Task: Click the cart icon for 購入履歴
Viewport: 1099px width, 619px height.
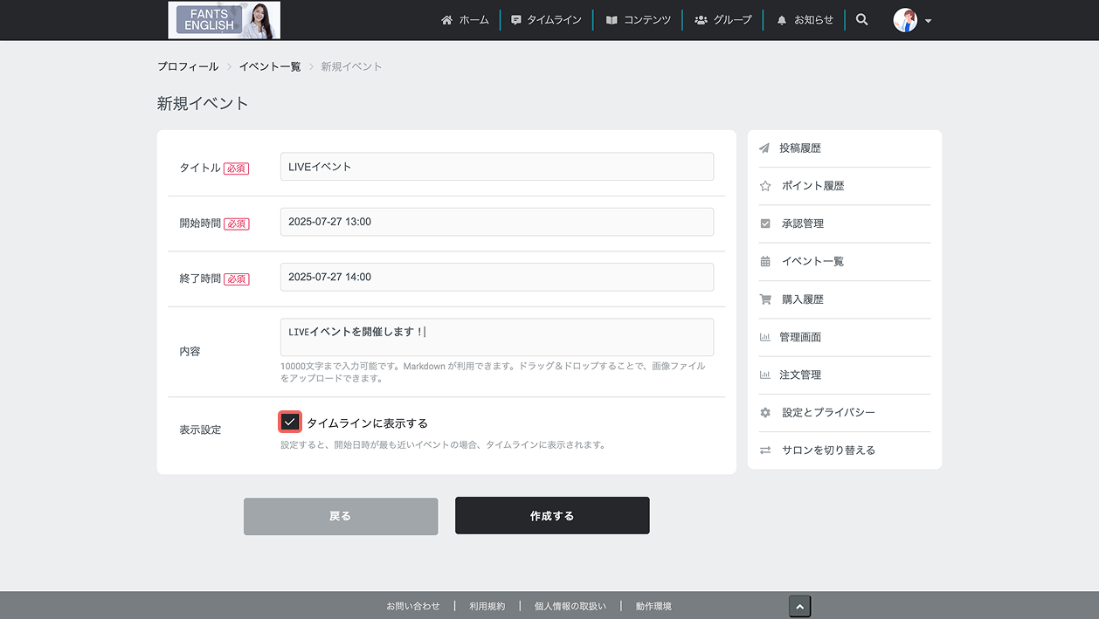Action: tap(765, 299)
